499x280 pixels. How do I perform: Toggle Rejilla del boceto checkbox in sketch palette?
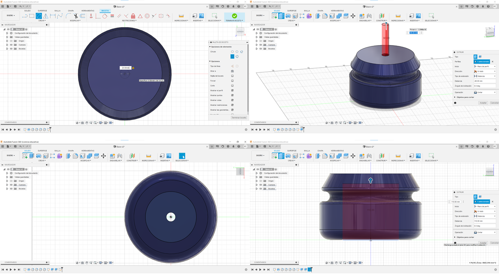[x=232, y=76]
